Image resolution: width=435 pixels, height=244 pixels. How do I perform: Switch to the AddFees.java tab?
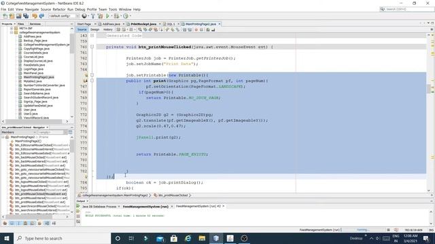111,24
